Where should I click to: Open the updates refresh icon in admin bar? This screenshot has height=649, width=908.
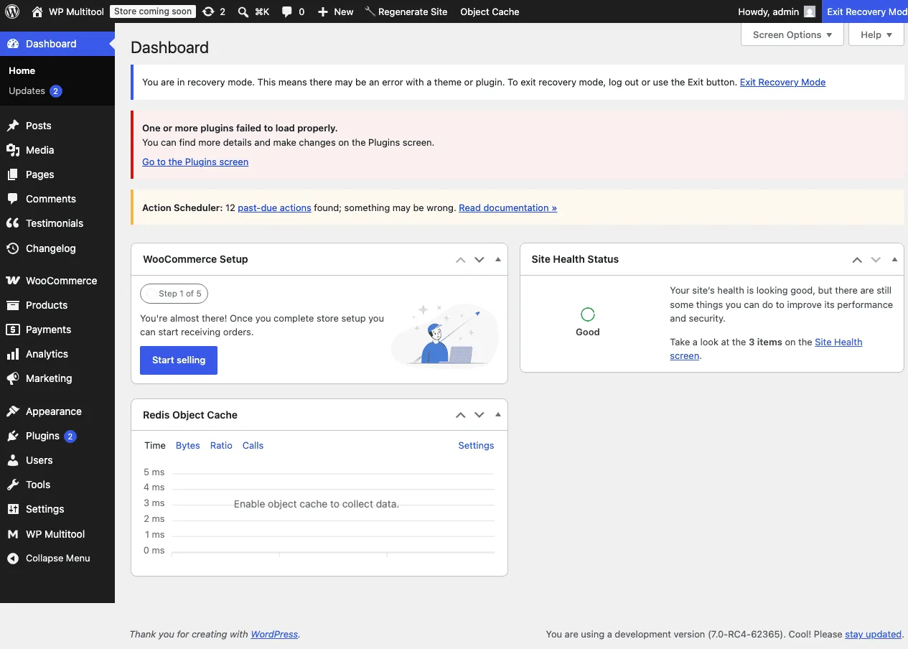tap(208, 11)
